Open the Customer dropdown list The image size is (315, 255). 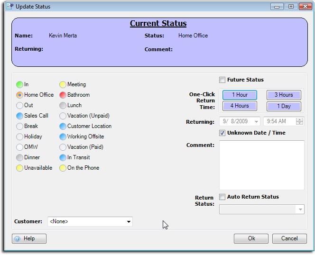pyautogui.click(x=129, y=222)
